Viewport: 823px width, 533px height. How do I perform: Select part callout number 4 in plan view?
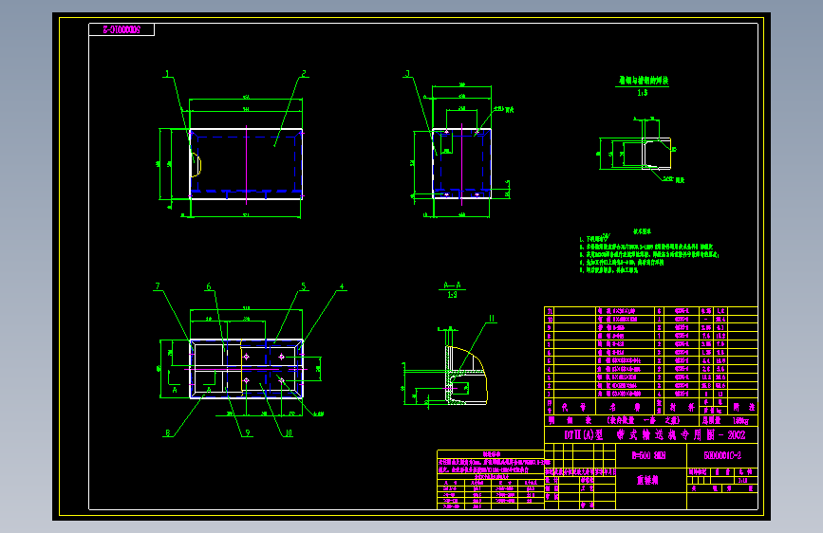pos(342,287)
